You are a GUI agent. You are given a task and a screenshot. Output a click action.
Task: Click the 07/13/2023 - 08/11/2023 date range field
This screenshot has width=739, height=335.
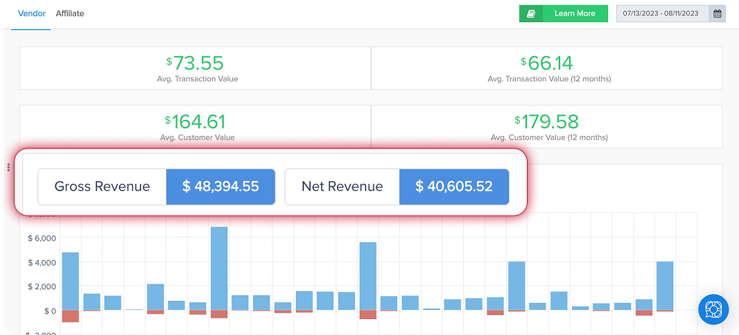click(x=661, y=13)
